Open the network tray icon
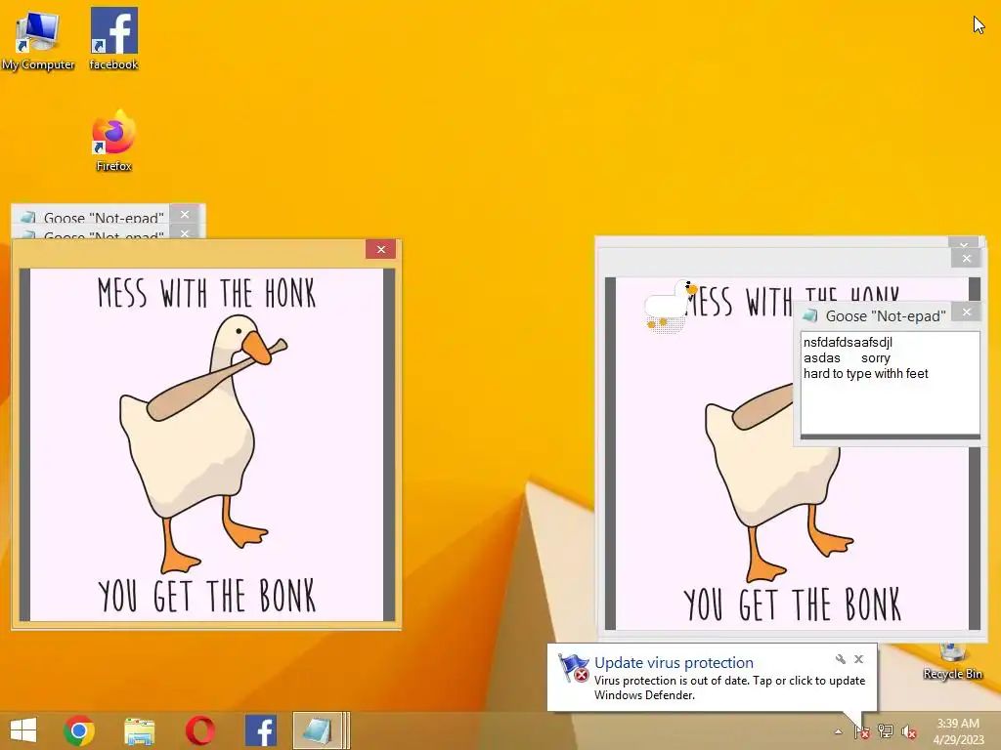 tap(886, 731)
